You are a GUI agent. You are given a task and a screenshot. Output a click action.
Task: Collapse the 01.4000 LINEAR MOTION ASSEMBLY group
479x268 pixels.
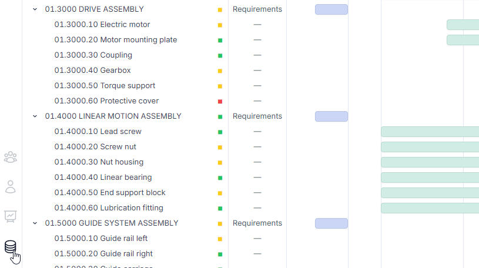(x=35, y=116)
